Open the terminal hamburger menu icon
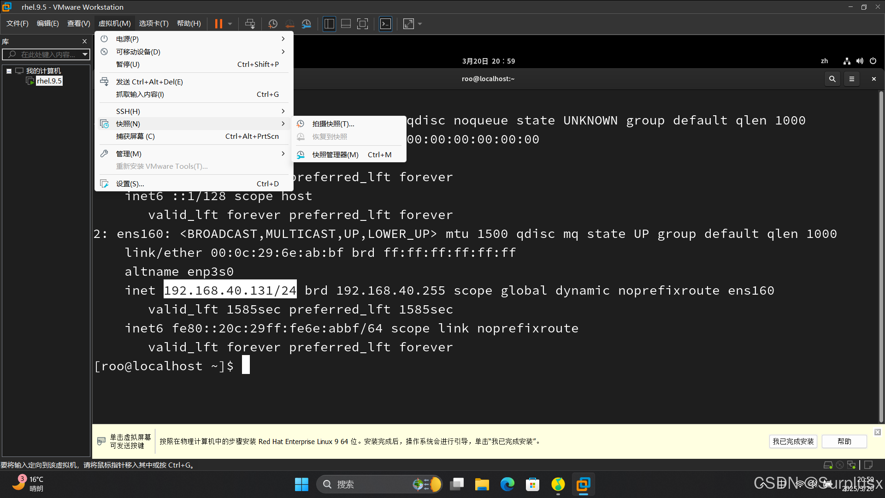This screenshot has width=885, height=498. (852, 79)
